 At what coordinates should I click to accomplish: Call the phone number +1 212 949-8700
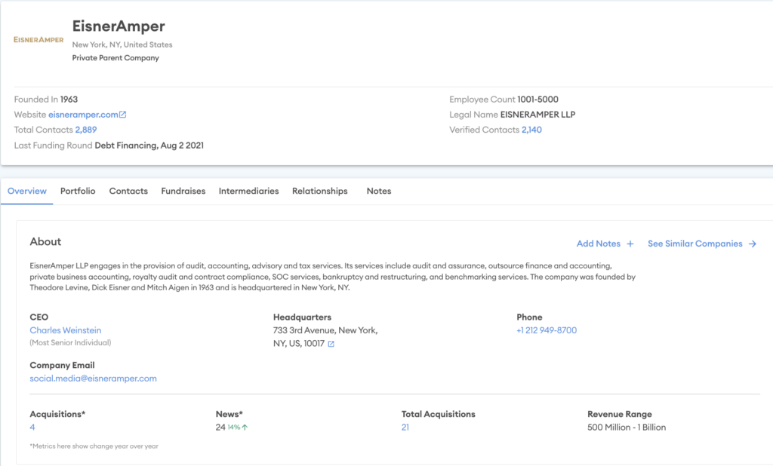click(547, 330)
